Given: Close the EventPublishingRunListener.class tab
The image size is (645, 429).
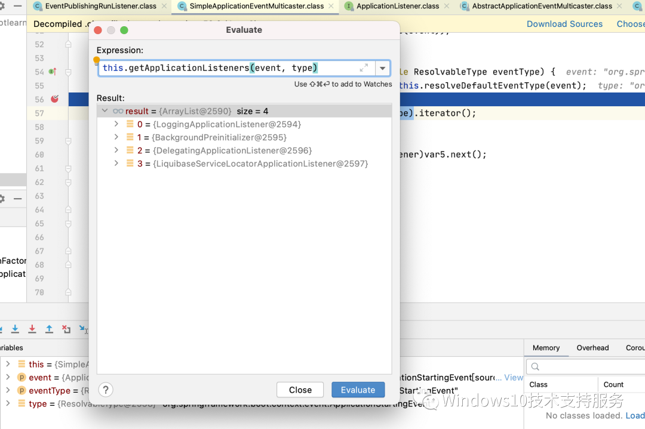Looking at the screenshot, I should pos(164,6).
